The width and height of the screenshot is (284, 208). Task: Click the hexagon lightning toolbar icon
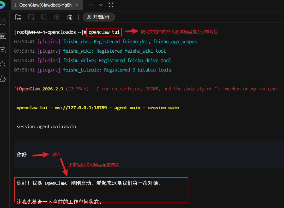pyautogui.click(x=57, y=17)
